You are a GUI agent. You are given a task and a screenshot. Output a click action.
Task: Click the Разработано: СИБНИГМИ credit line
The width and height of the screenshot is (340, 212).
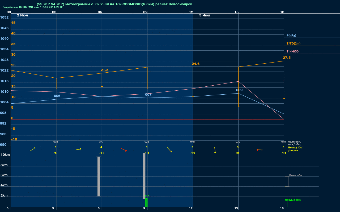click(33, 7)
